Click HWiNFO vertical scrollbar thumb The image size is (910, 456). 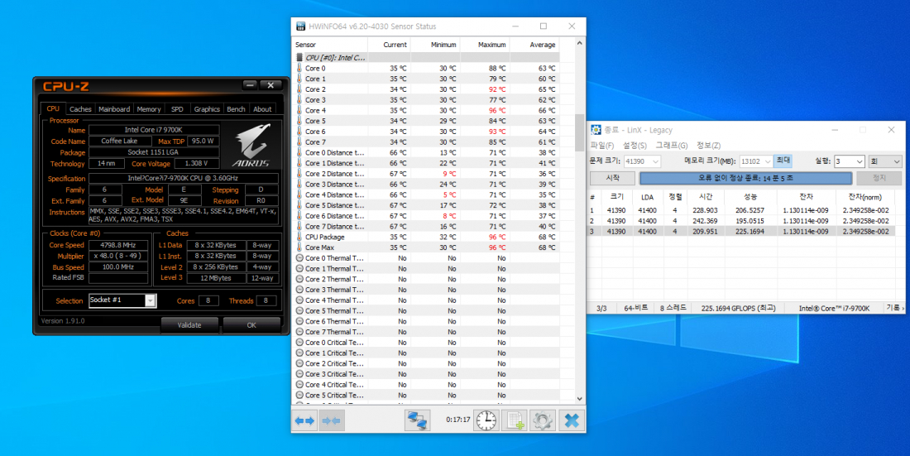pos(578,132)
